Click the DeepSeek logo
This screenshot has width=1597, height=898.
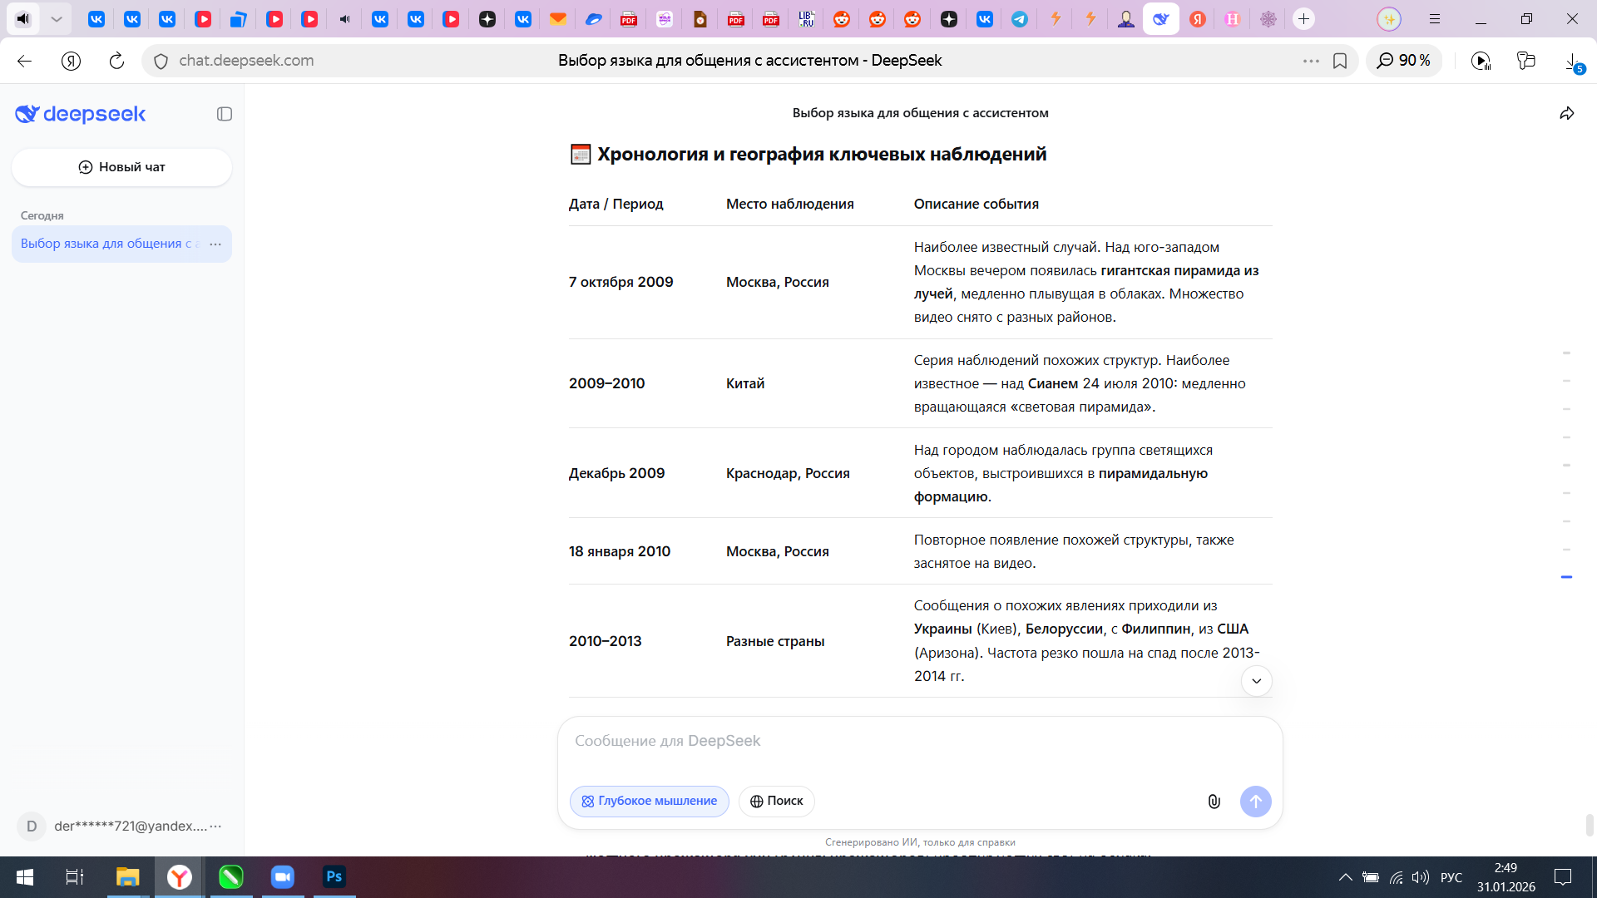tap(81, 114)
